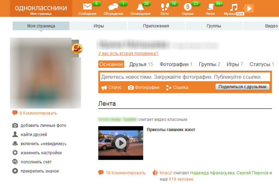The image size is (279, 184).
Task: Enable «невидимку» mode
Action: (x=43, y=144)
